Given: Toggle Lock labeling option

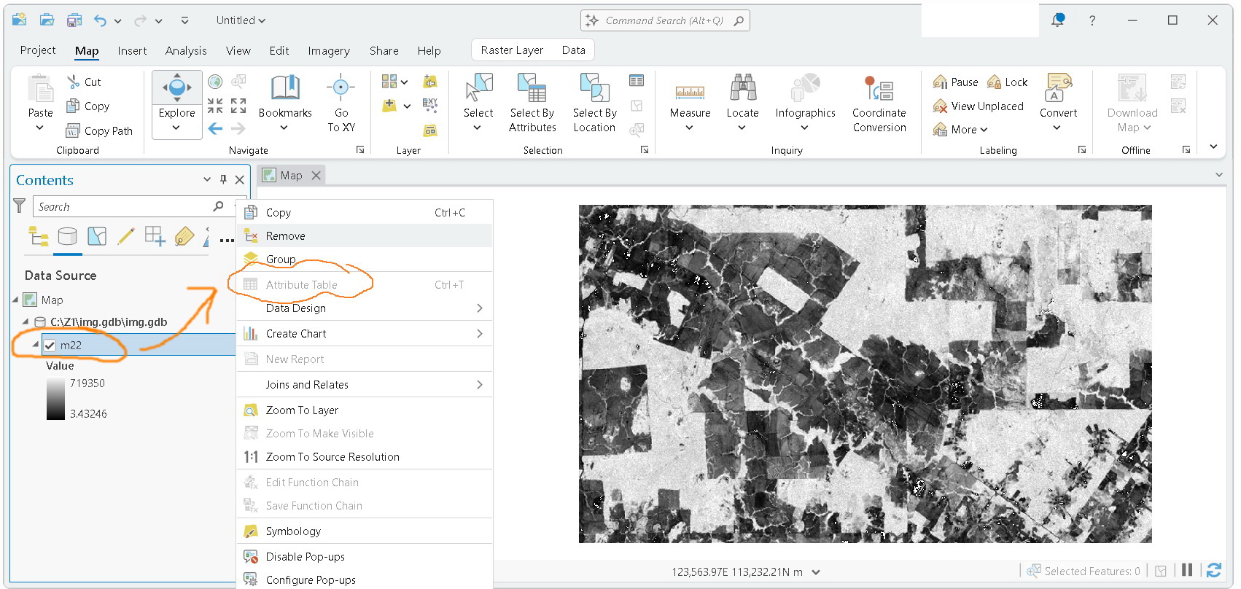Looking at the screenshot, I should coord(1007,82).
